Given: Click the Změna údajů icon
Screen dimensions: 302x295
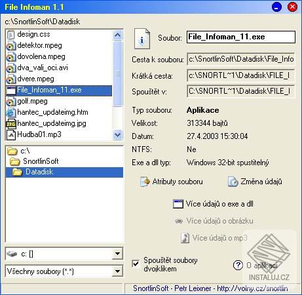Looking at the screenshot, I should coord(233,182).
